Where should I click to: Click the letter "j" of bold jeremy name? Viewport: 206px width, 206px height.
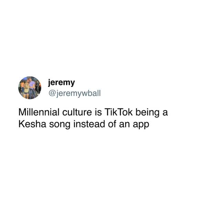tap(50, 83)
